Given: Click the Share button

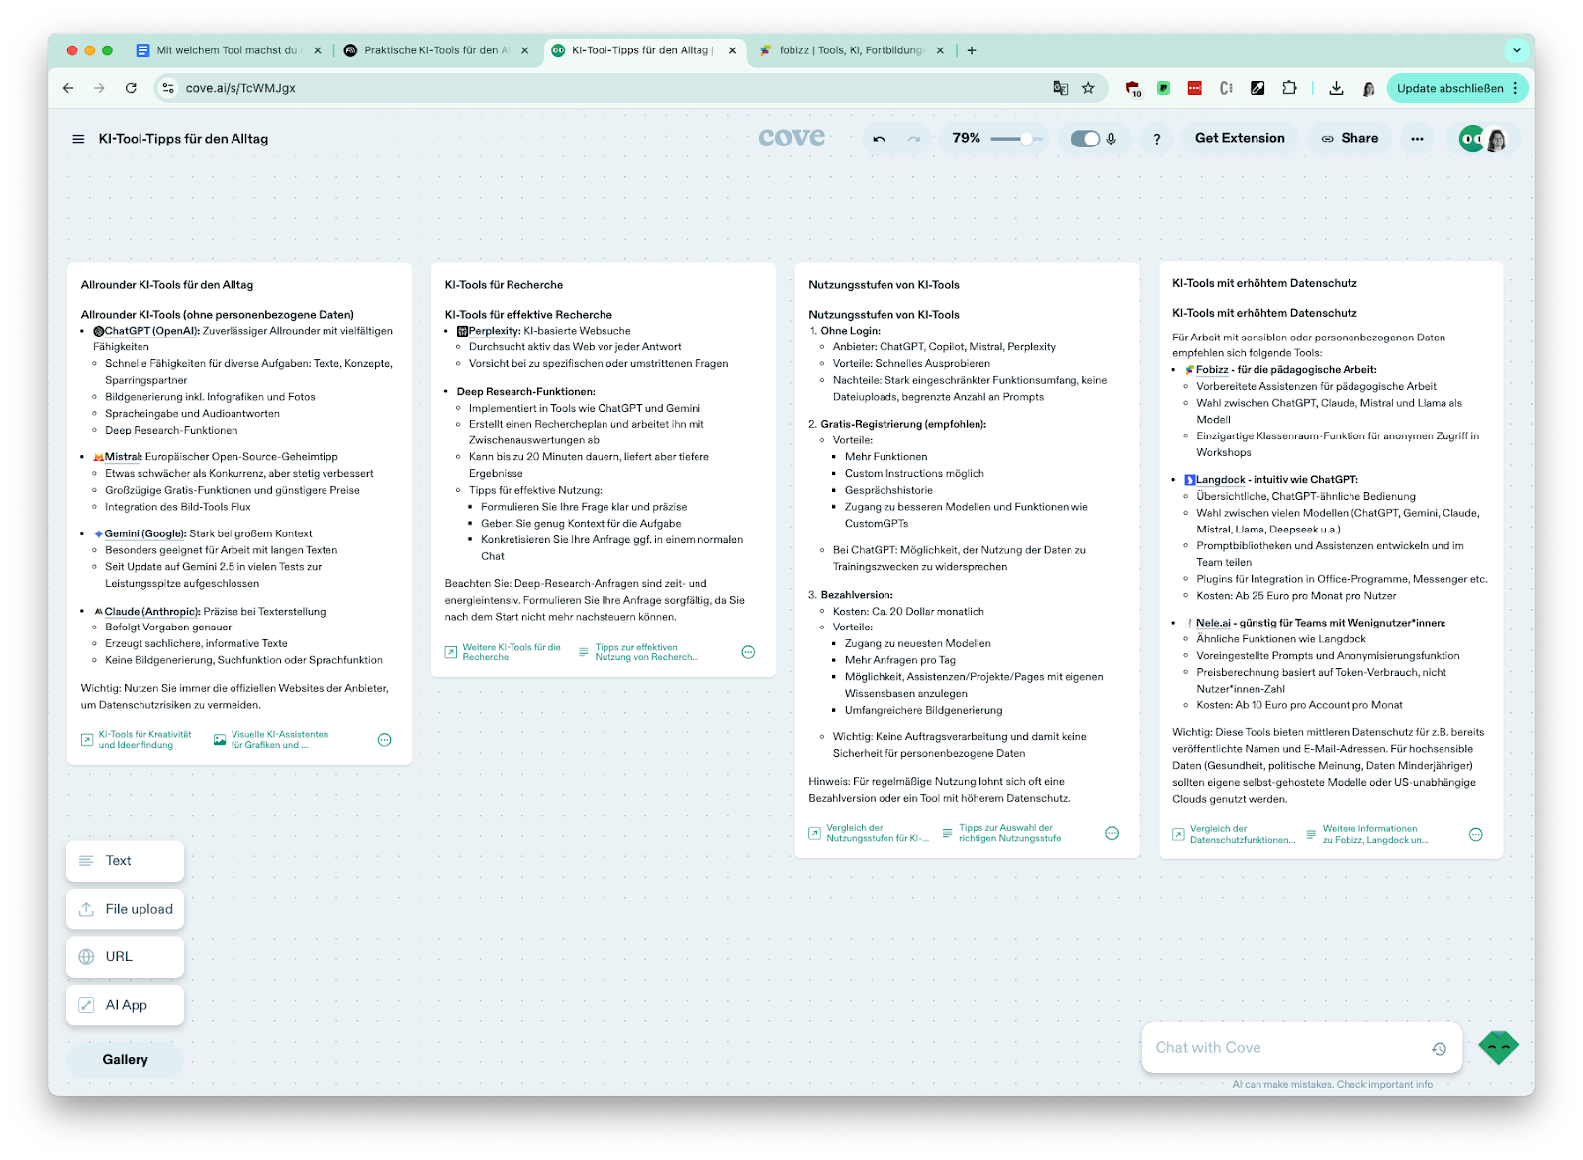Looking at the screenshot, I should (x=1350, y=139).
